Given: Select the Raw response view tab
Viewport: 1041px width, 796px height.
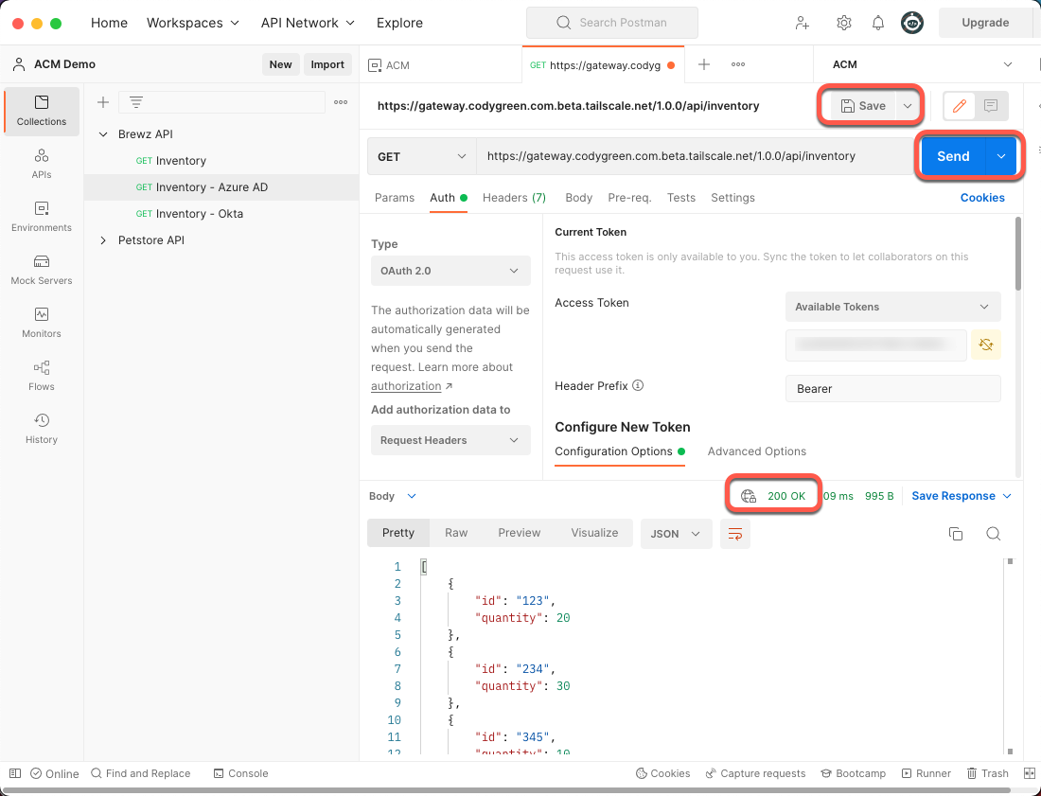Looking at the screenshot, I should (456, 533).
